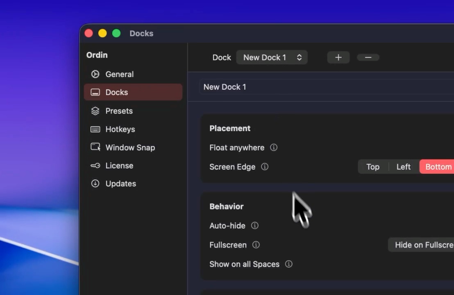Edit the New Dock 1 name field

coord(327,87)
